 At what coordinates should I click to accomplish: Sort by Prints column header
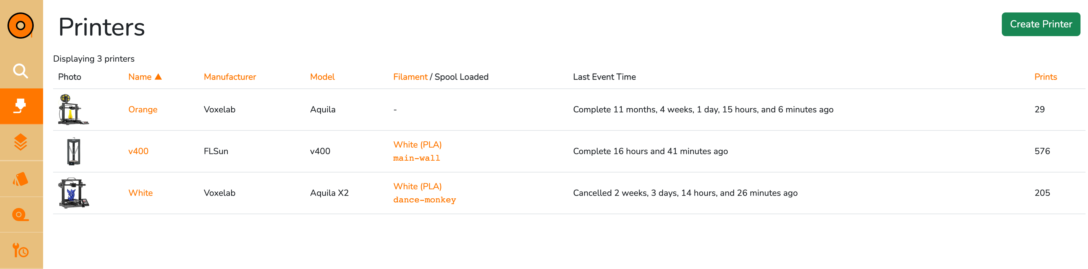[1045, 77]
